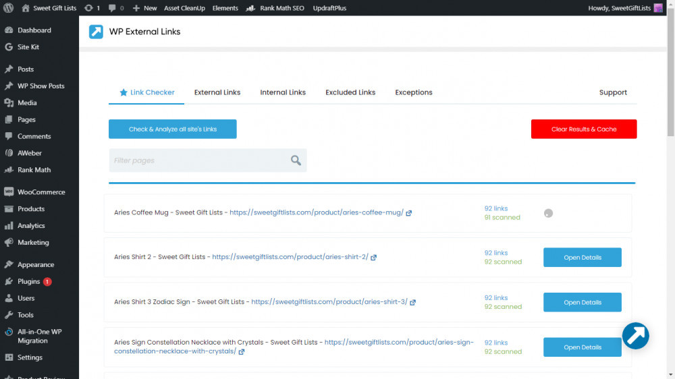This screenshot has height=379, width=675.
Task: Click the Plugins plug icon
Action: pos(9,281)
